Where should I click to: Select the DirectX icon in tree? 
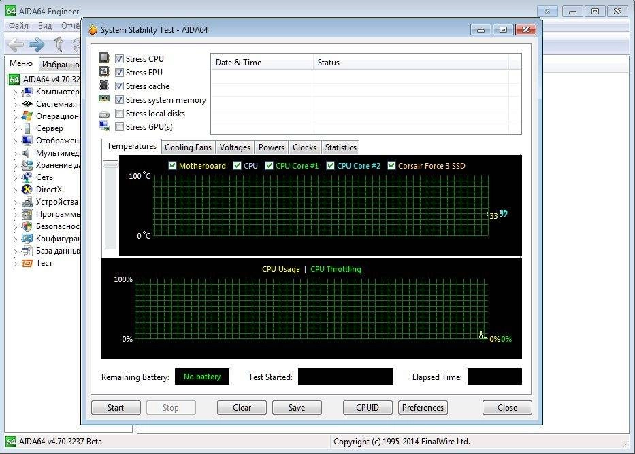27,189
